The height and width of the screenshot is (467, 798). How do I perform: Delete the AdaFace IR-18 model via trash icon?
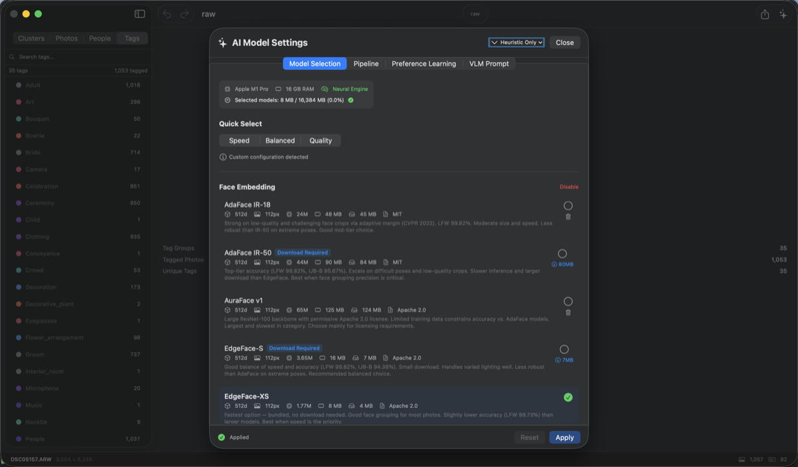(568, 217)
